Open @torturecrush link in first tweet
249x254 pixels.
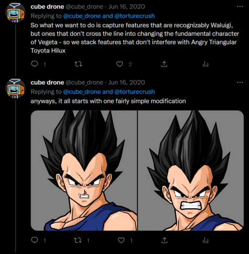134,16
